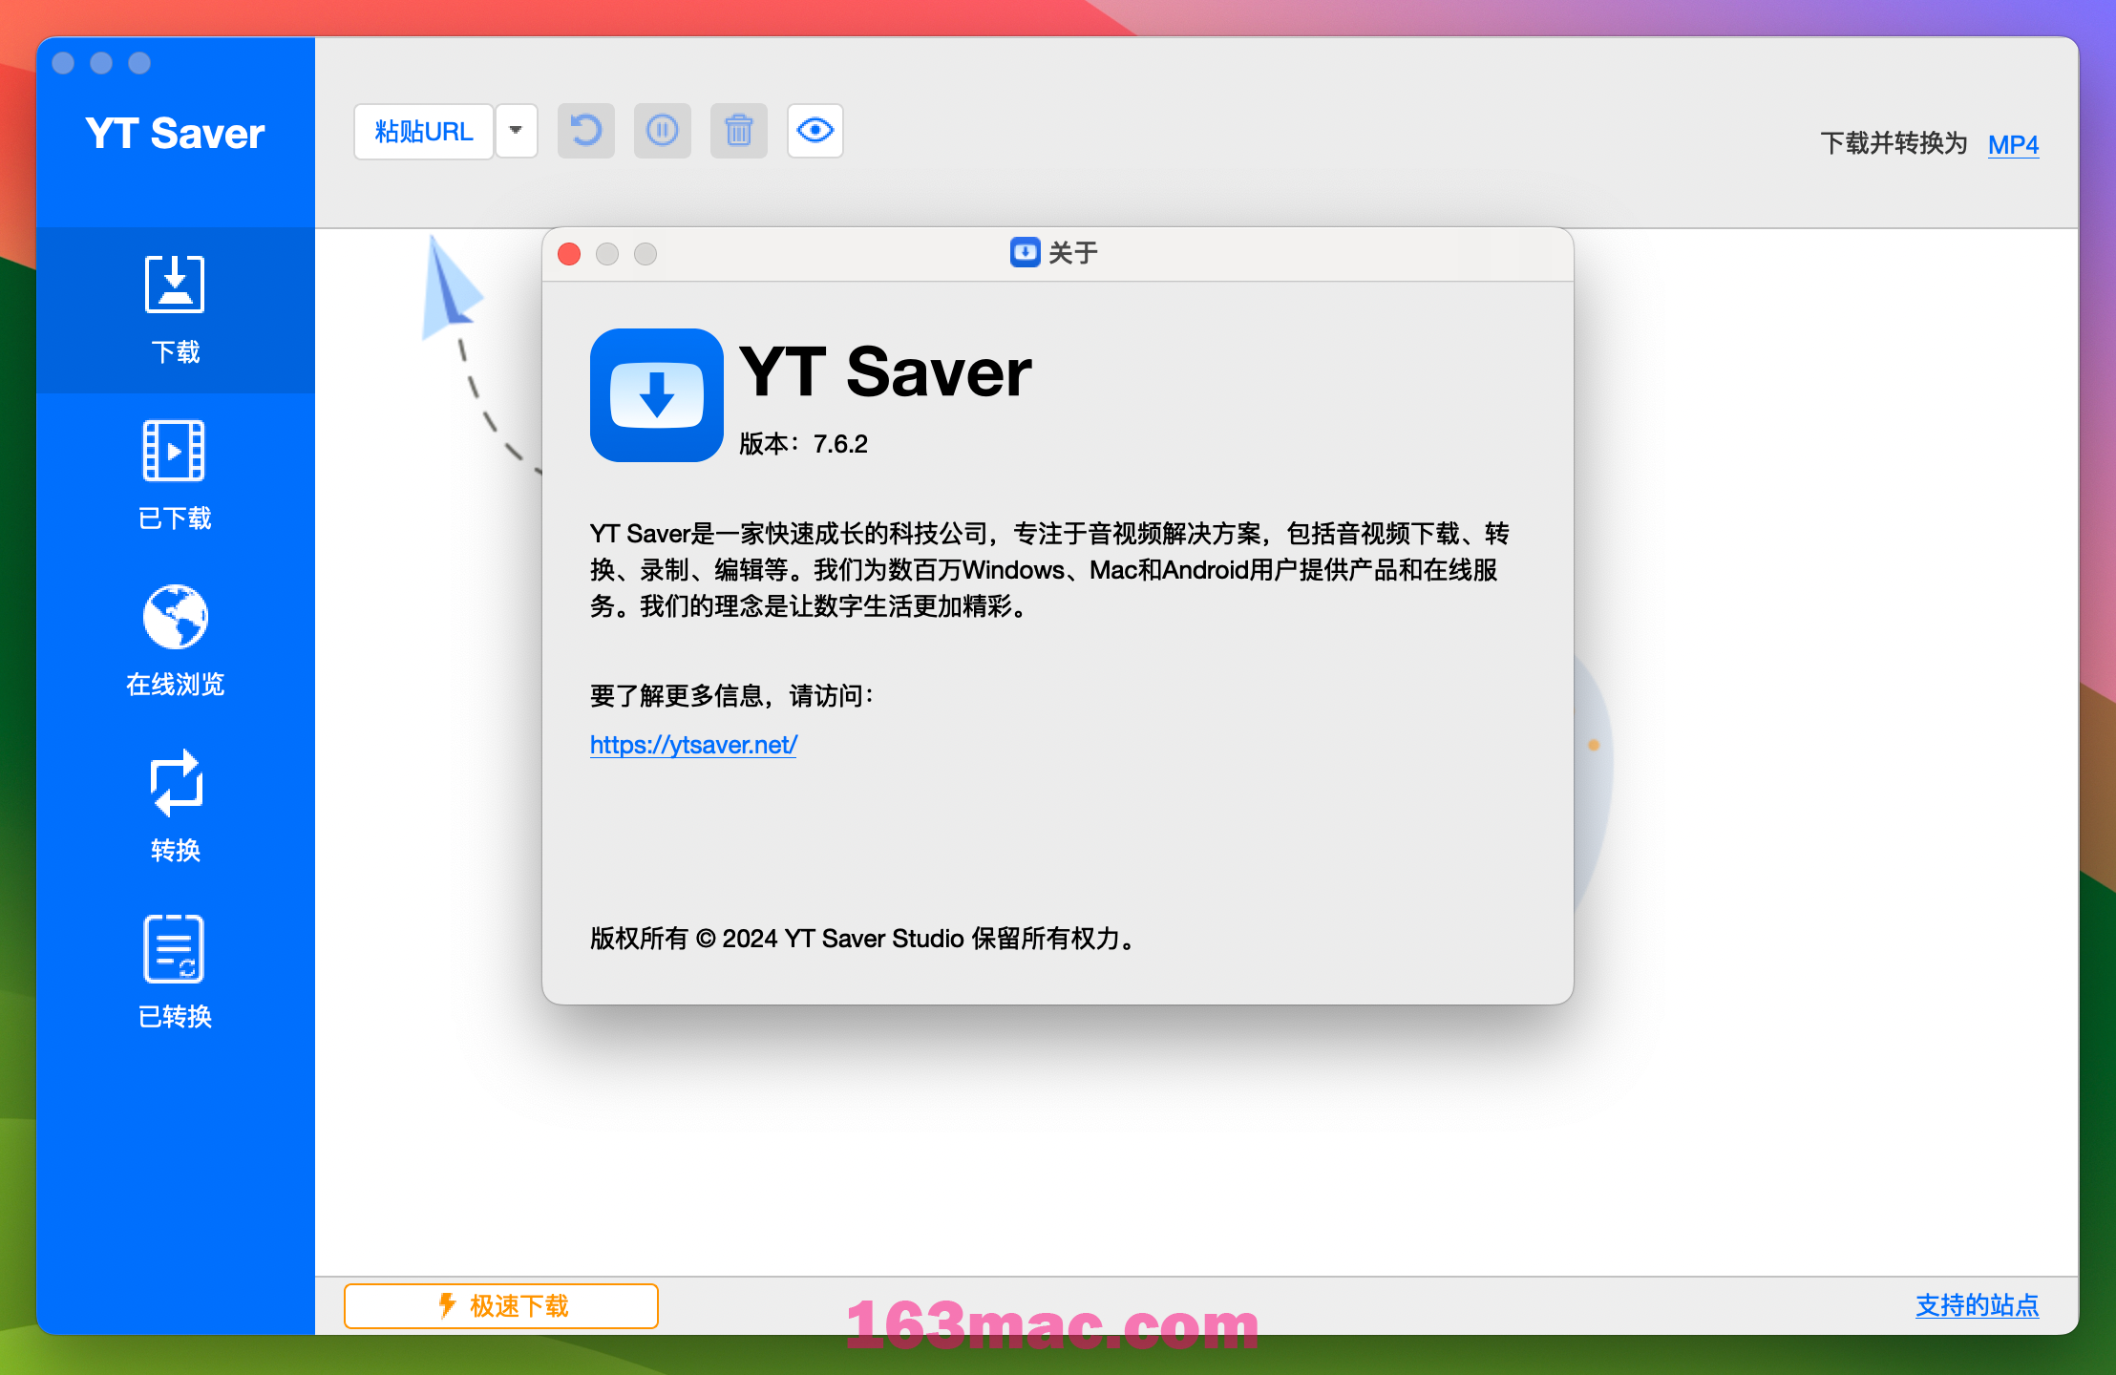Viewport: 2116px width, 1375px height.
Task: Click the pause all toolbar icon
Action: pyautogui.click(x=663, y=131)
